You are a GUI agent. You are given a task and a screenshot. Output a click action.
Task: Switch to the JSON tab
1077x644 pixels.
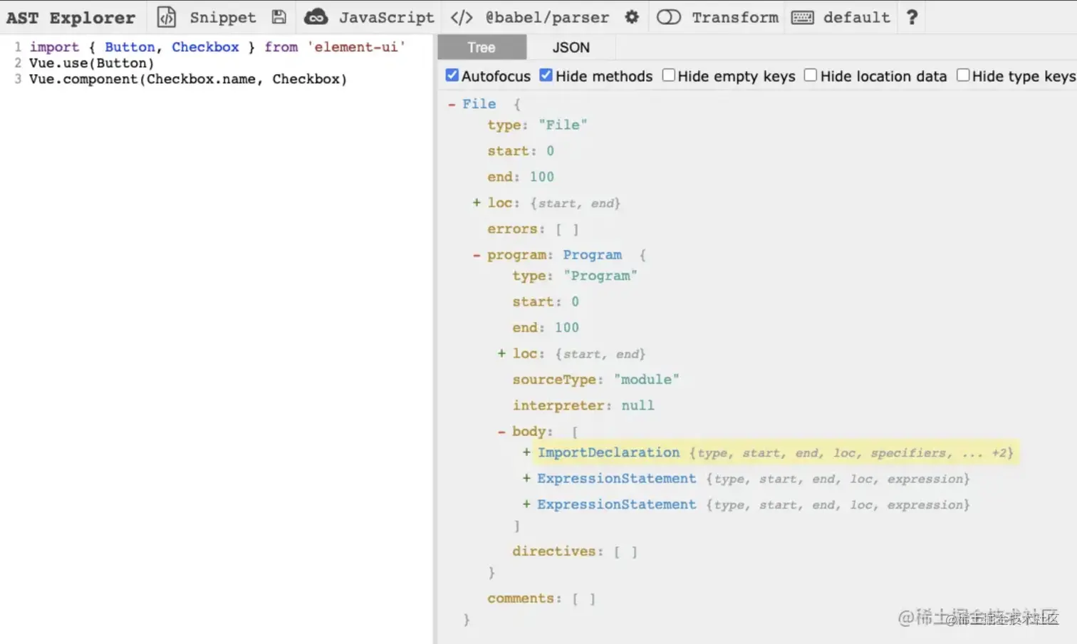pyautogui.click(x=571, y=48)
